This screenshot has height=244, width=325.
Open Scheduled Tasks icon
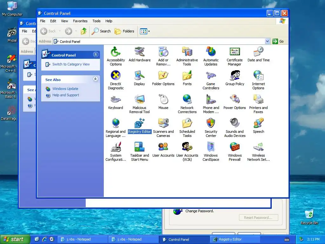(x=187, y=128)
